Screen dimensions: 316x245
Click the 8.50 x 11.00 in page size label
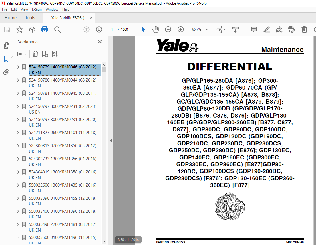coord(128,240)
